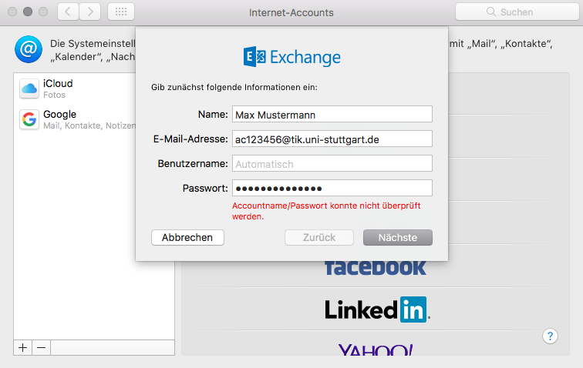The width and height of the screenshot is (583, 368).
Task: Click the Abbrechen button
Action: [x=187, y=238]
